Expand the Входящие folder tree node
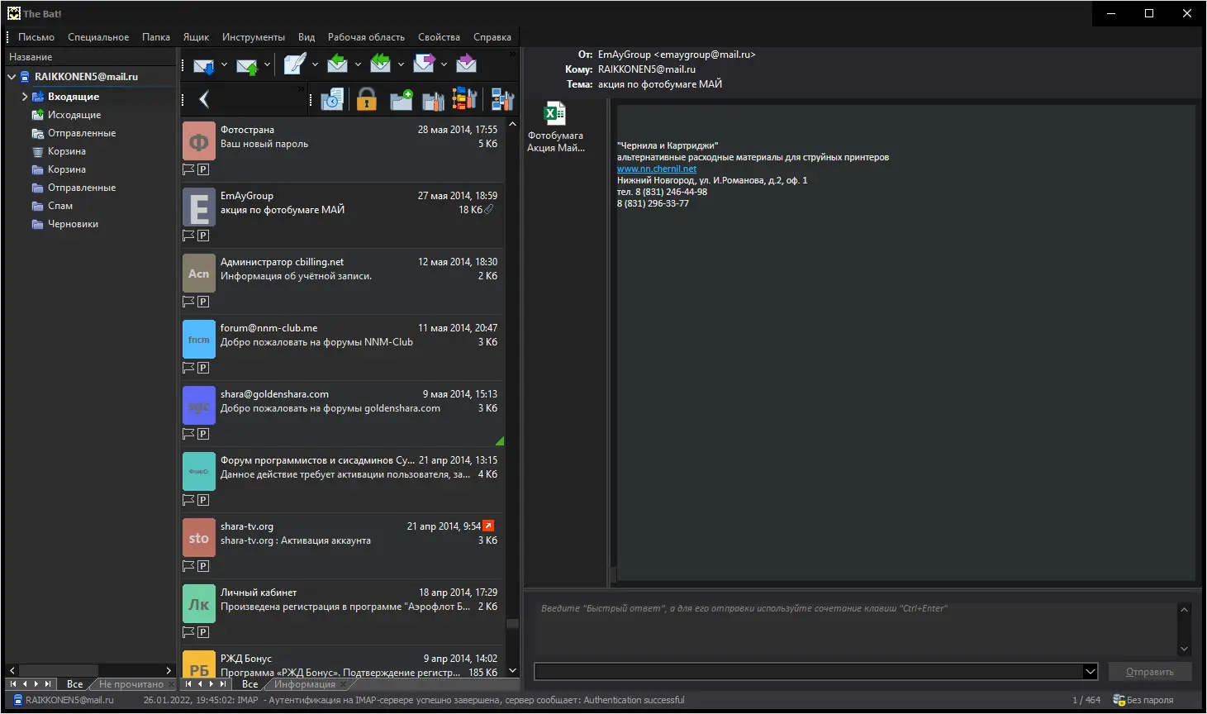The height and width of the screenshot is (714, 1207). coord(25,97)
